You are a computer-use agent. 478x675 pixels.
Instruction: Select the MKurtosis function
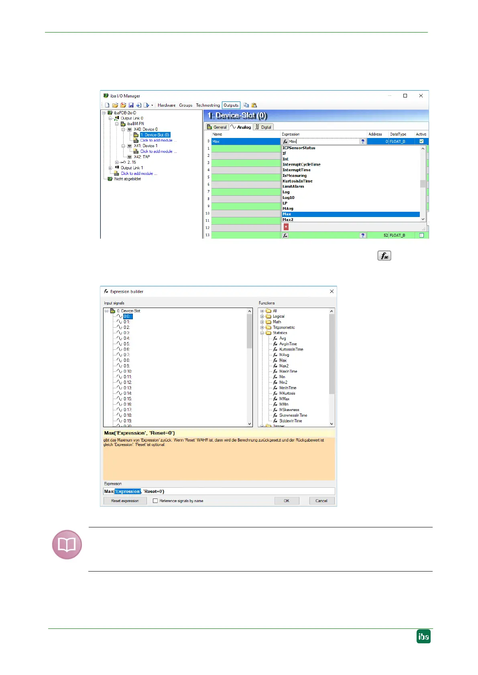287,393
